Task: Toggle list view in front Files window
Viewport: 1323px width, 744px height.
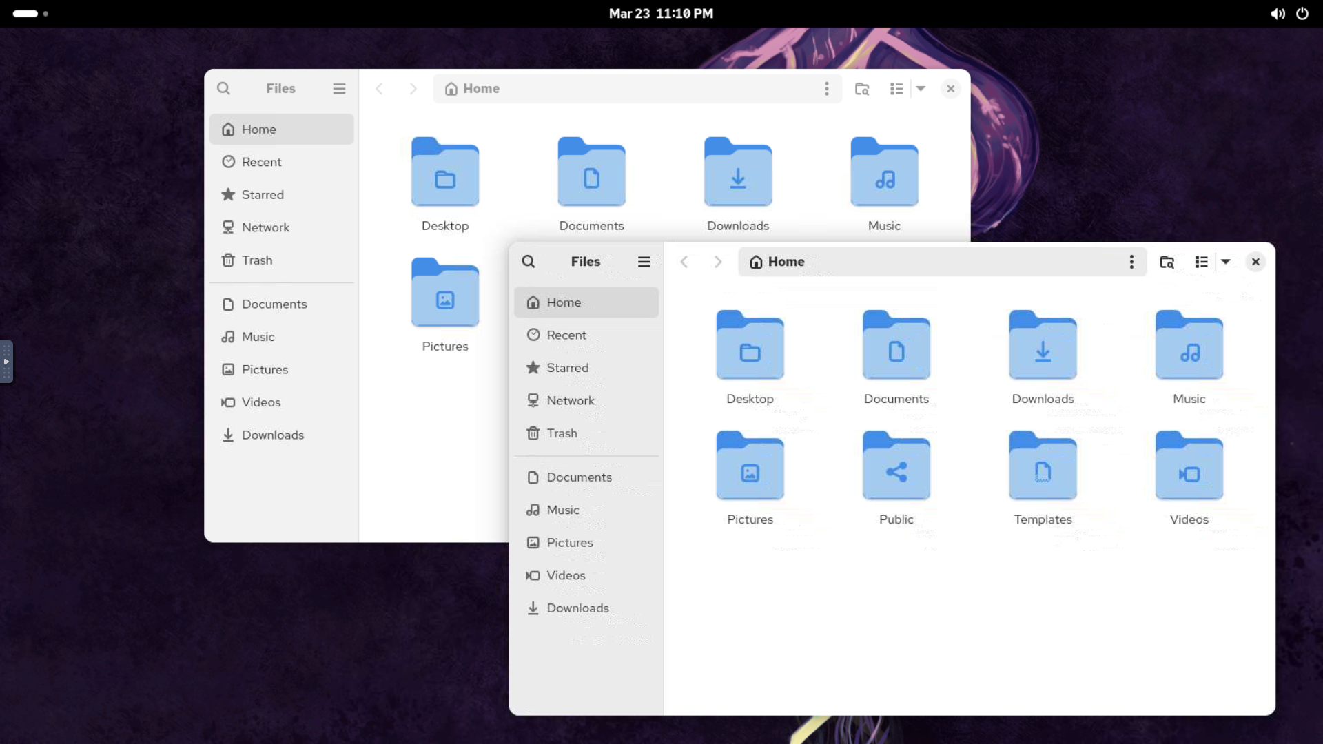Action: tap(1201, 262)
